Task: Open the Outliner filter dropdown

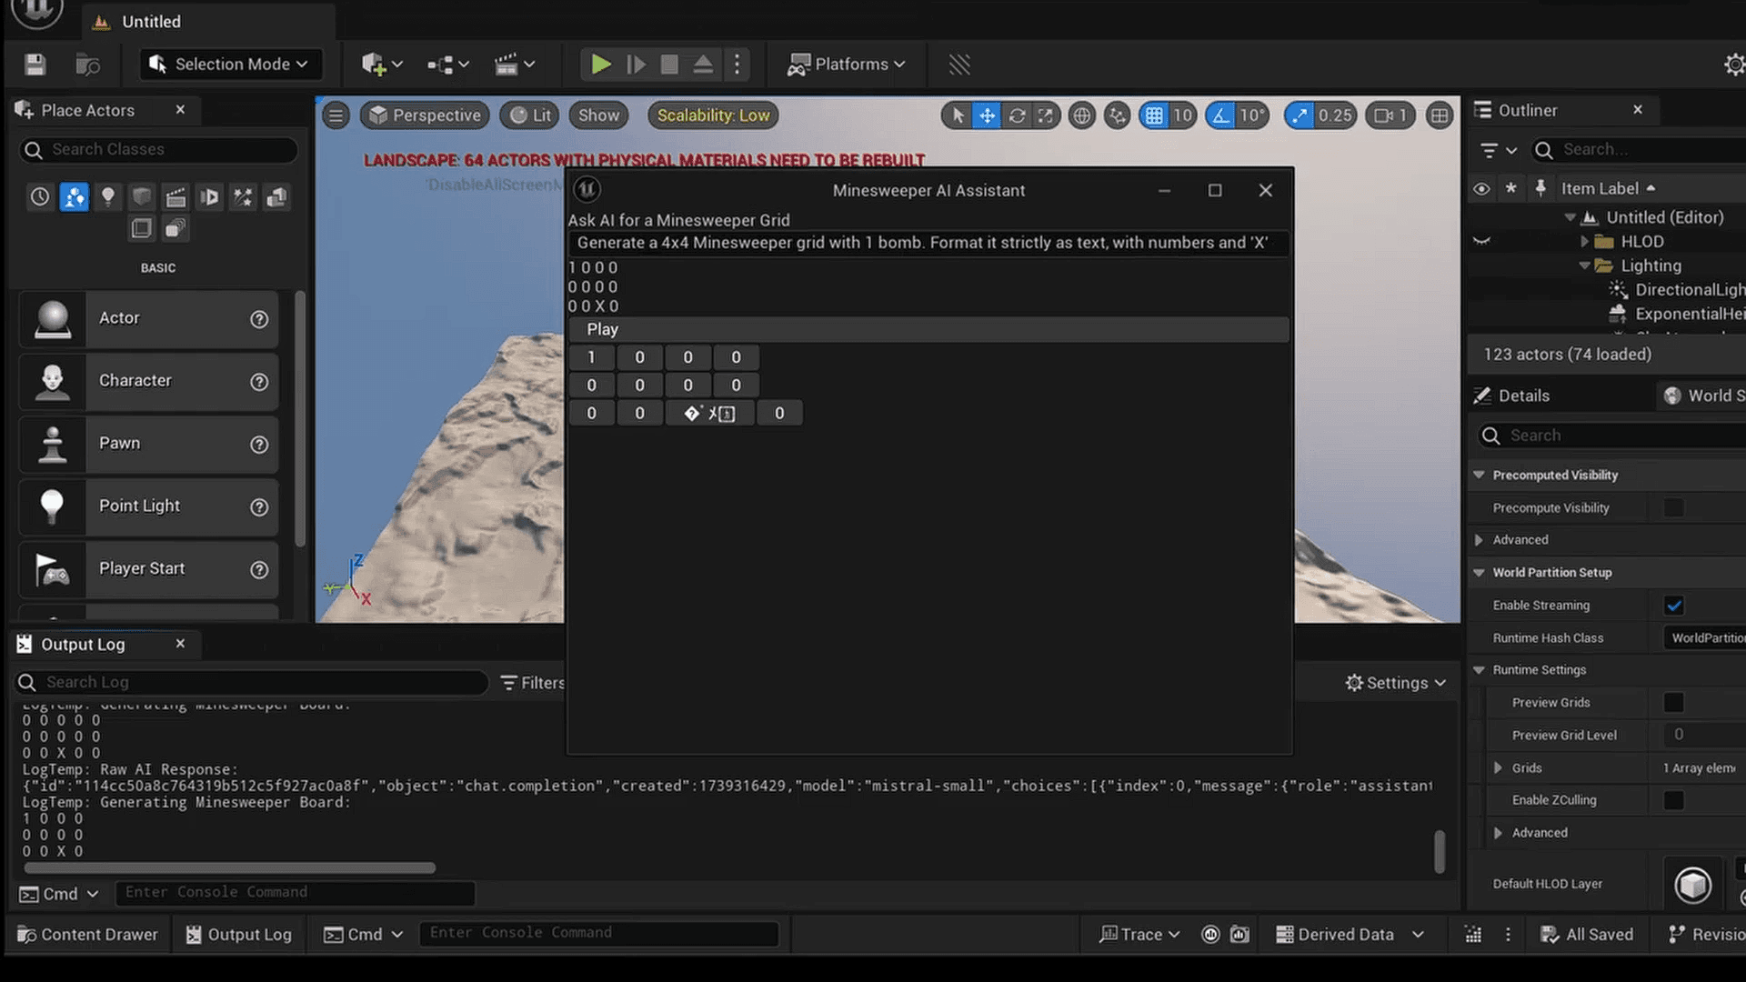Action: point(1499,150)
